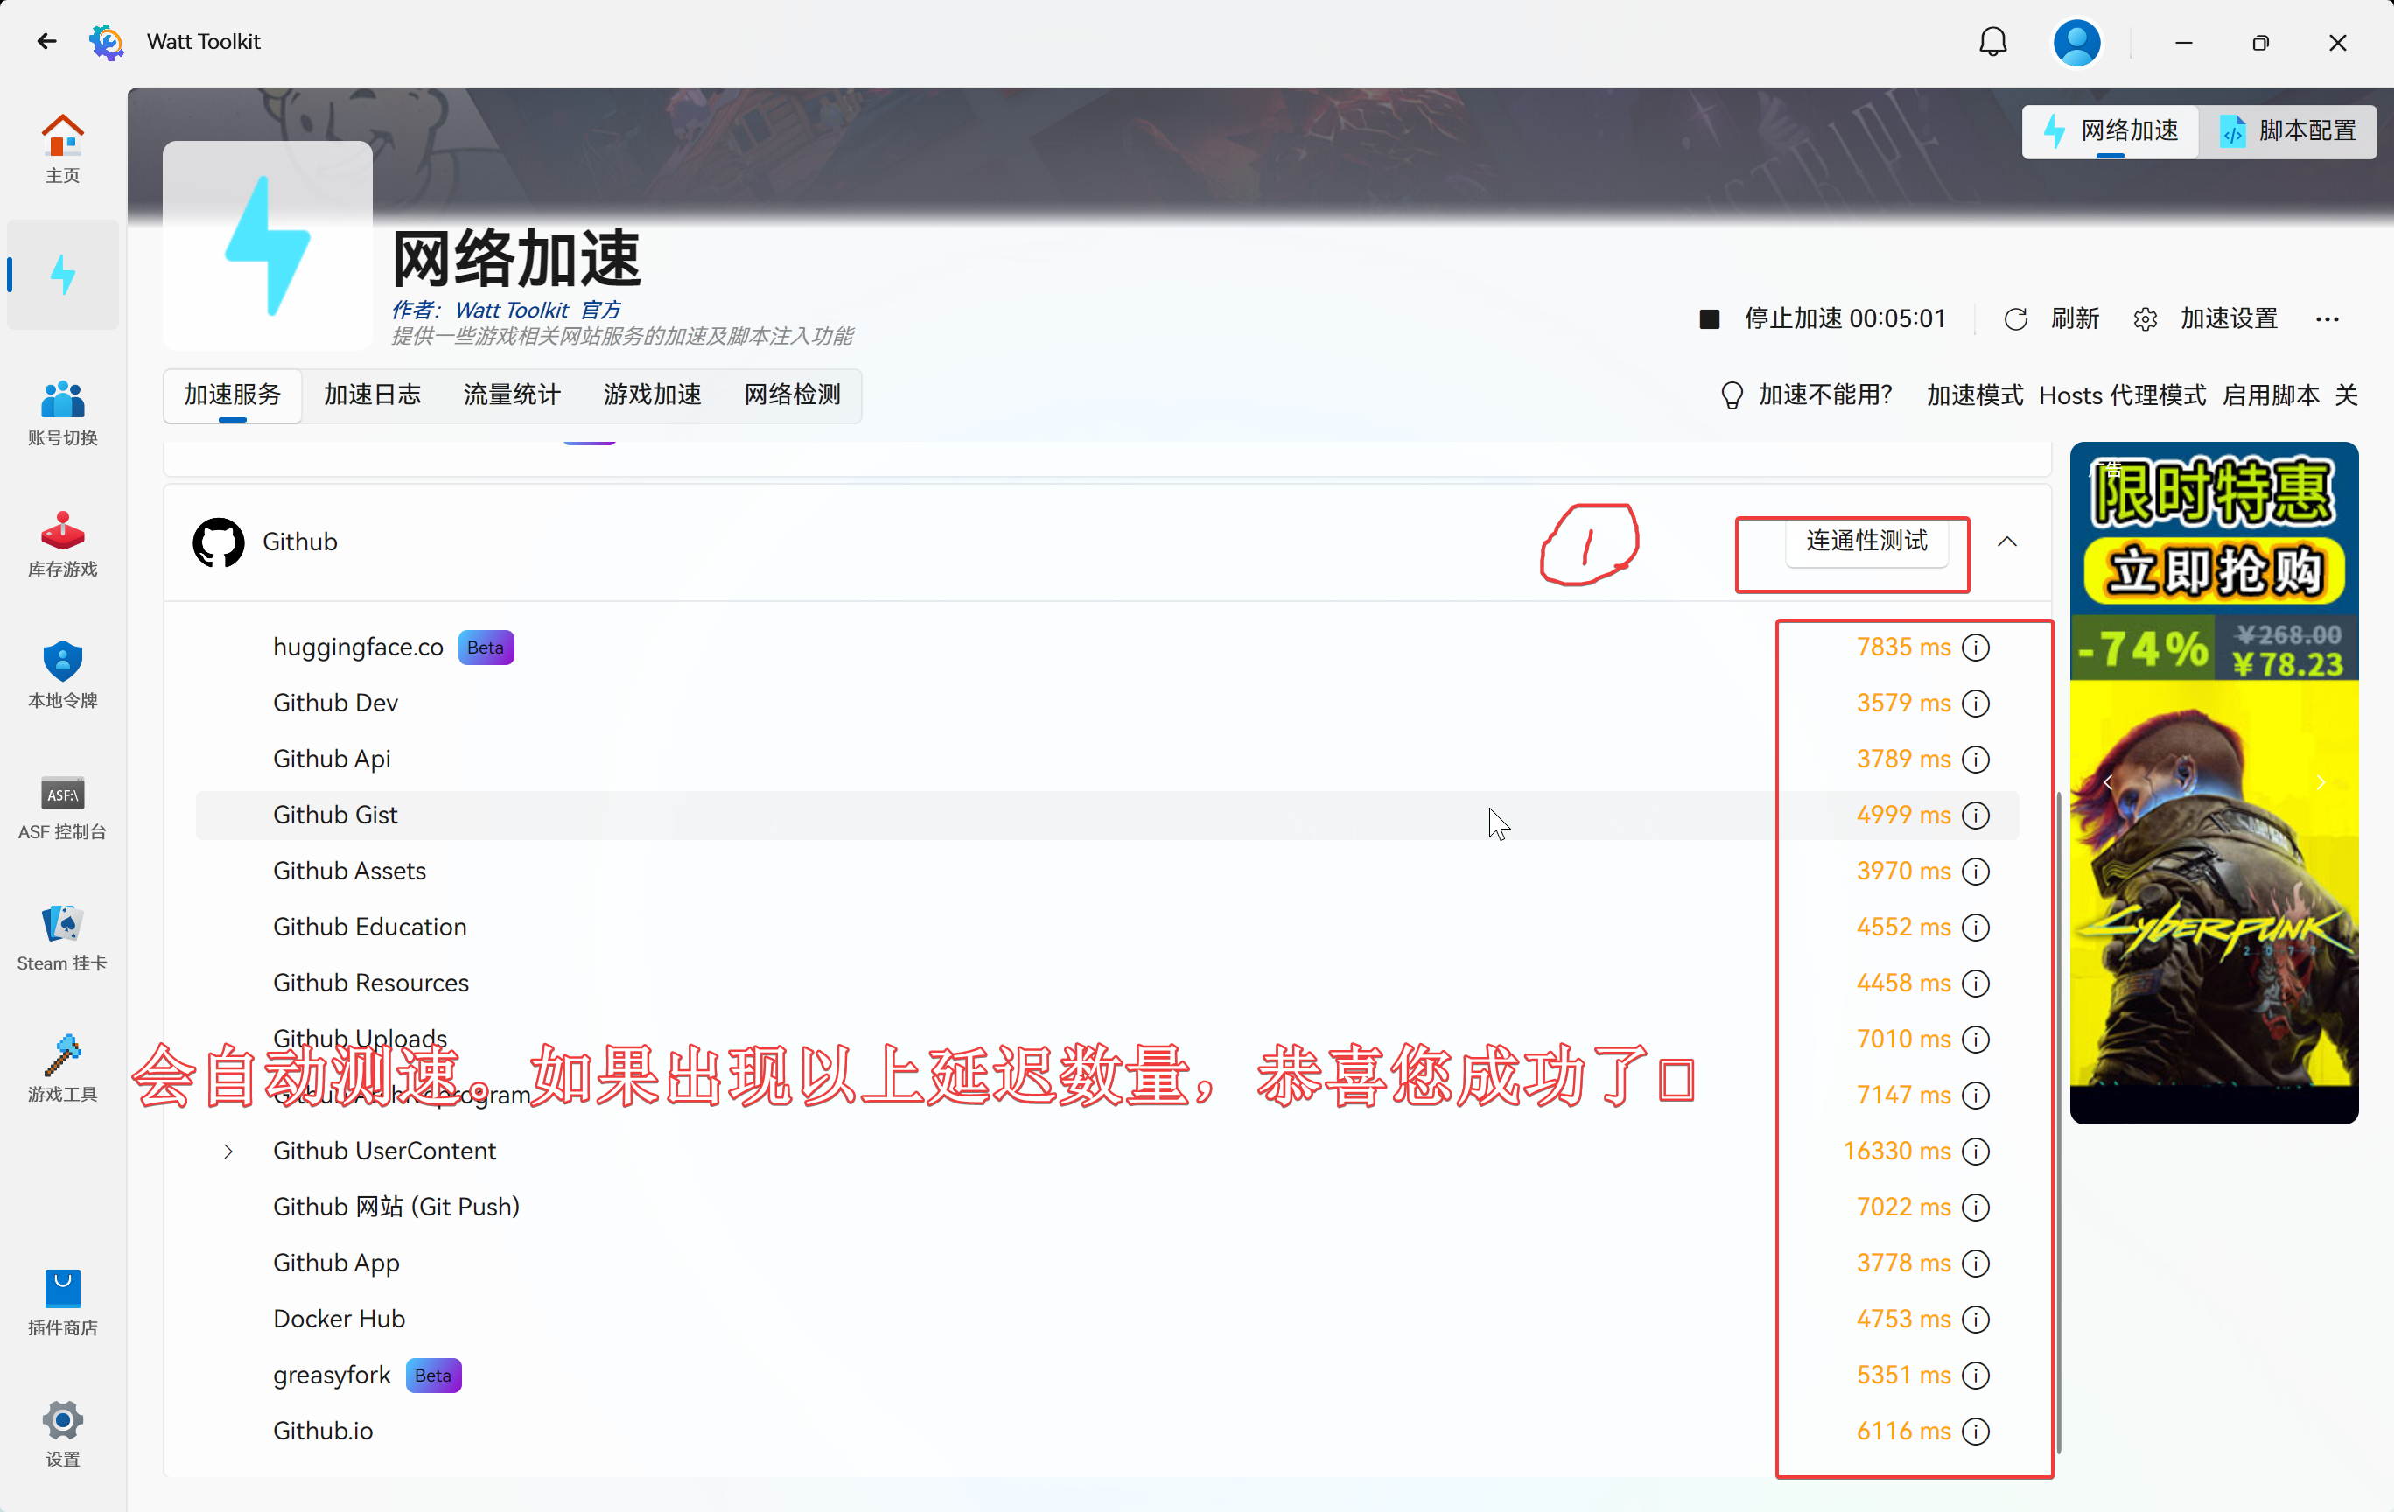Show info for Github Dev latency

[1976, 703]
